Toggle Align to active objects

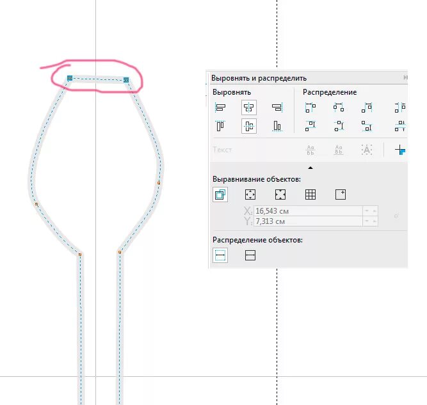tap(220, 195)
